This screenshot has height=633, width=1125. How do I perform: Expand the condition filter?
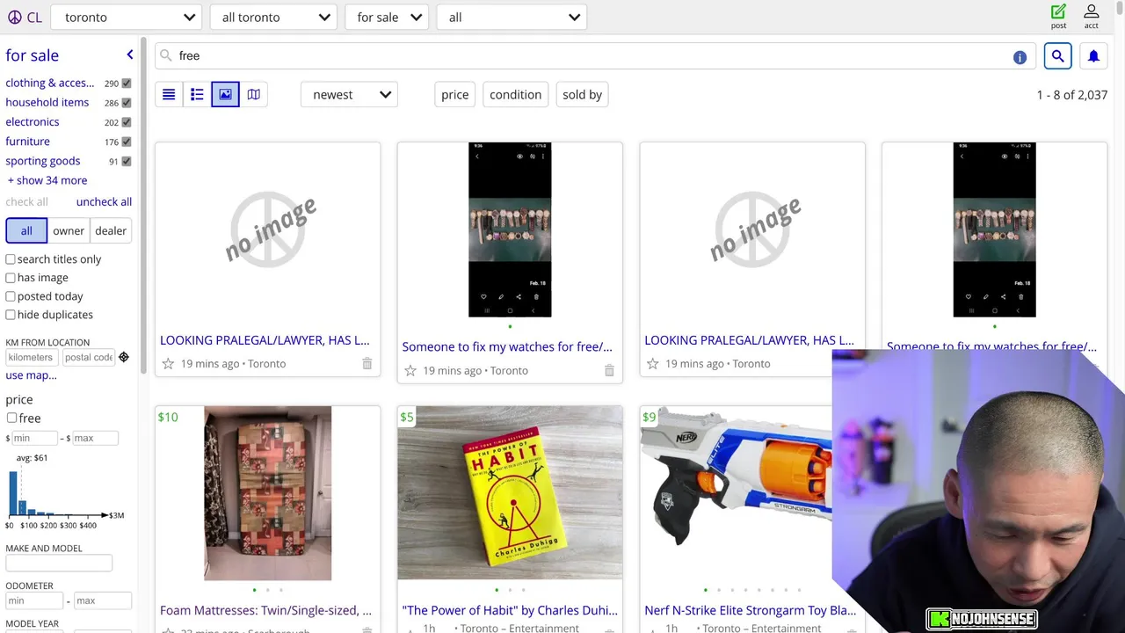click(515, 94)
